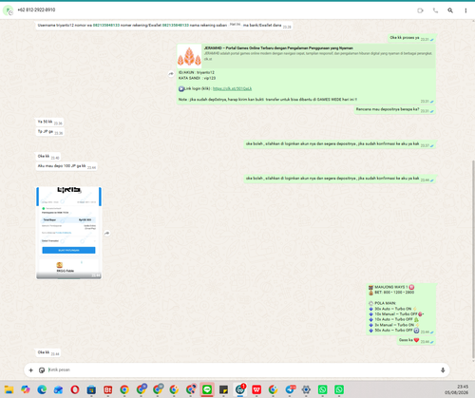475x398 pixels.
Task: Forward the QRIS payment screenshot
Action: [x=107, y=233]
